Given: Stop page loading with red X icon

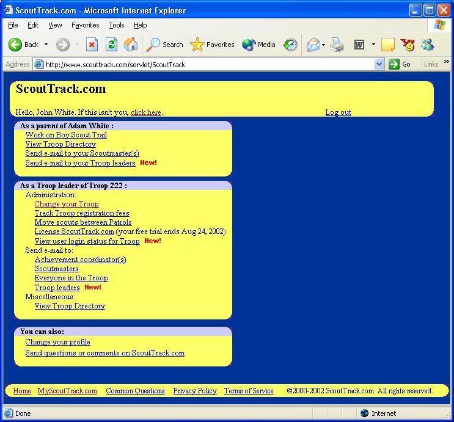Looking at the screenshot, I should coord(92,45).
